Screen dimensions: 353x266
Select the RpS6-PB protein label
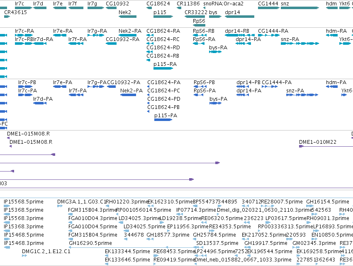click(204, 82)
